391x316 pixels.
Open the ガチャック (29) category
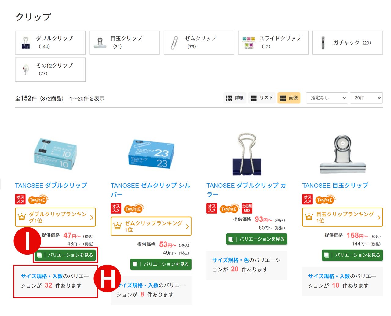click(348, 42)
